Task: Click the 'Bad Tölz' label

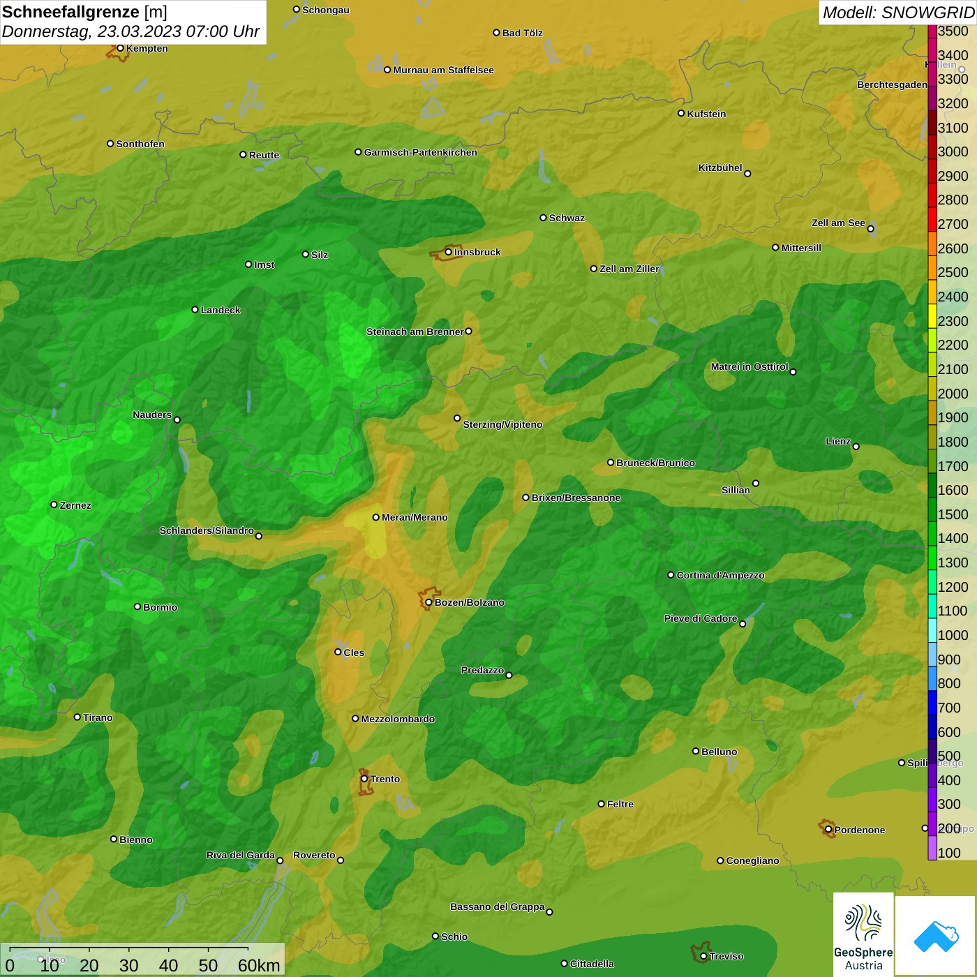Action: coord(523,33)
